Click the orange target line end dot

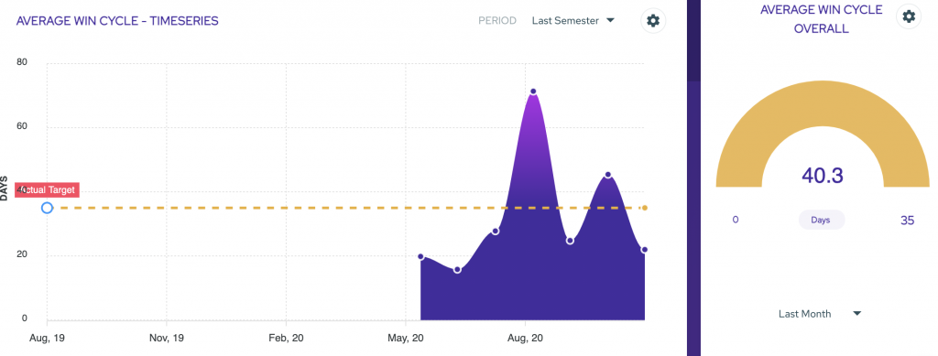644,208
